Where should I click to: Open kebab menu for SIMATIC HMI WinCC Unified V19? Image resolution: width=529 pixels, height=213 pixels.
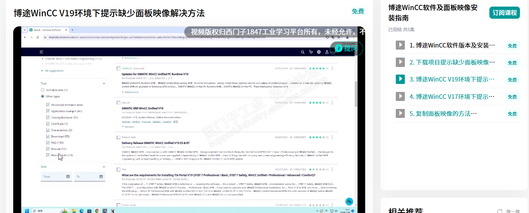(332, 103)
